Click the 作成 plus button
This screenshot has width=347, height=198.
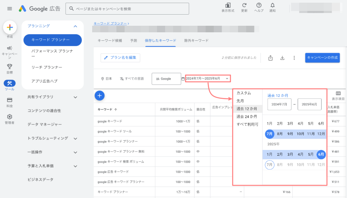pos(10,27)
